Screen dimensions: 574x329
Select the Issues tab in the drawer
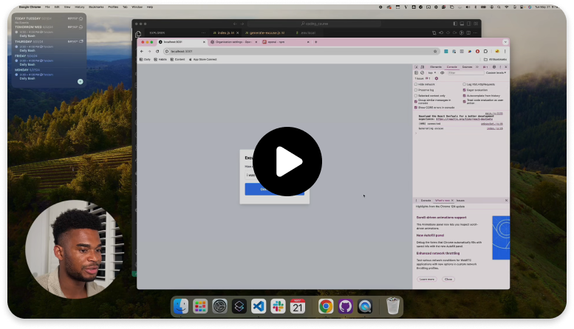460,201
